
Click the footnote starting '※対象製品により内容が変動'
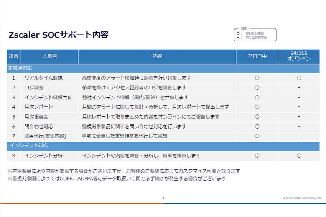click(124, 171)
